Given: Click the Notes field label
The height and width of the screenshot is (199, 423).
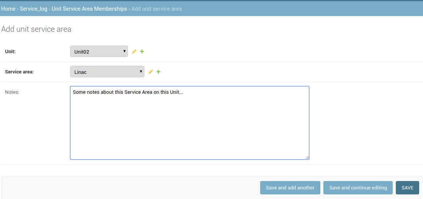Looking at the screenshot, I should click(x=12, y=92).
